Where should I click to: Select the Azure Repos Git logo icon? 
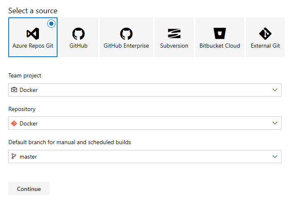coord(33,34)
